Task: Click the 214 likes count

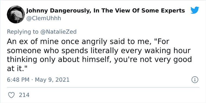Action: click(x=24, y=95)
